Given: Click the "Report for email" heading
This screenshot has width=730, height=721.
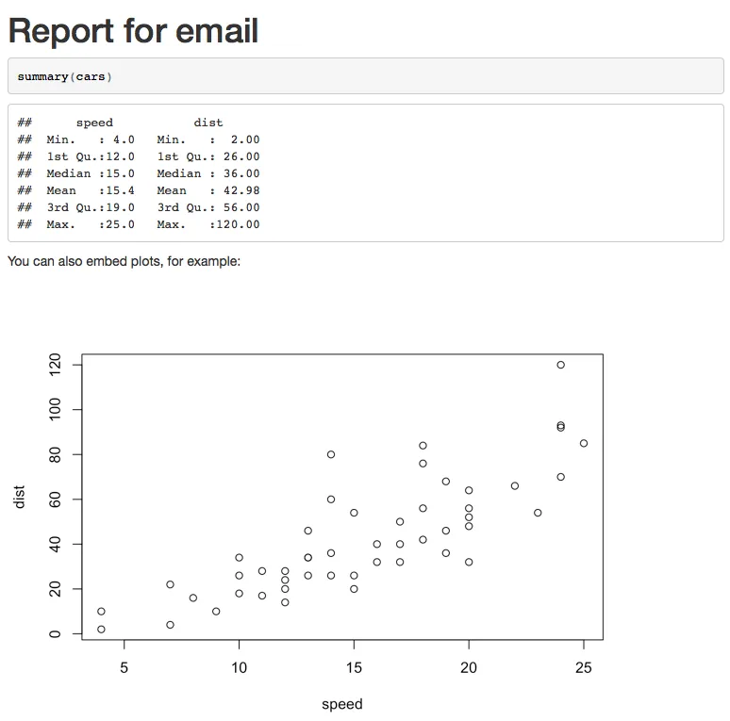Looking at the screenshot, I should tap(133, 31).
